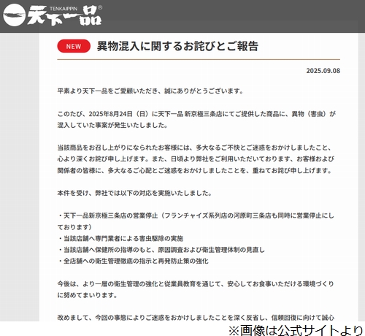Click the line beginning 当該商品をお召し上がりに

point(194,148)
